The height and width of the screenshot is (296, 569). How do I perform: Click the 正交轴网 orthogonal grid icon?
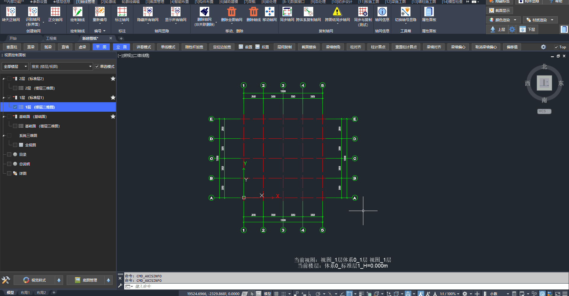(55, 12)
